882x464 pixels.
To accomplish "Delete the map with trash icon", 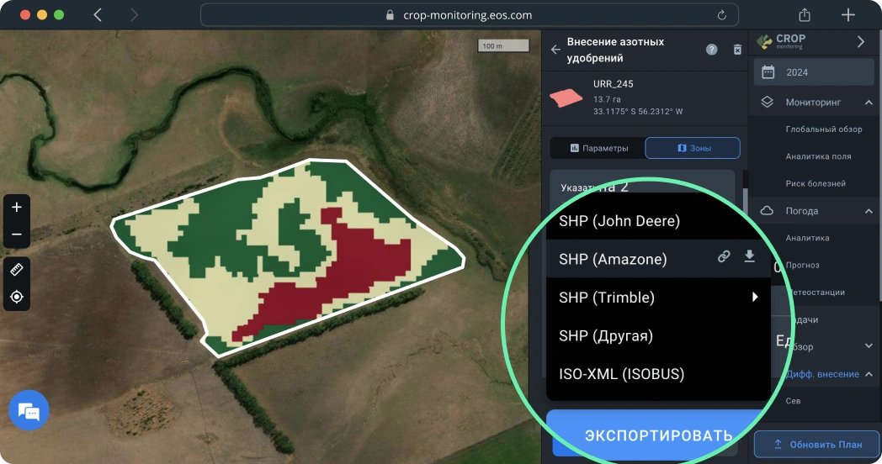I will coord(737,50).
